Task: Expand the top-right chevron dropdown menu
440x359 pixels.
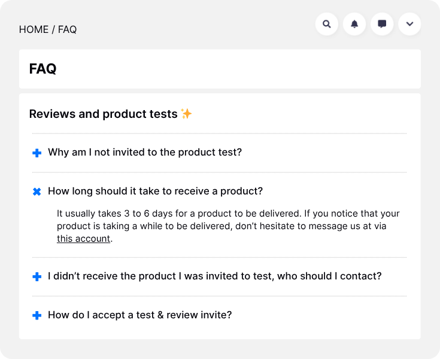Action: [x=409, y=25]
